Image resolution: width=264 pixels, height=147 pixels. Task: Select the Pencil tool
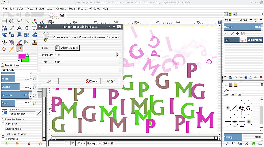pos(11,49)
